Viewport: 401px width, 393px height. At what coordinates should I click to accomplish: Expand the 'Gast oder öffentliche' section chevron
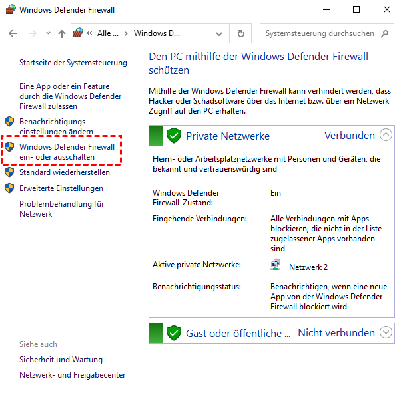tap(386, 332)
